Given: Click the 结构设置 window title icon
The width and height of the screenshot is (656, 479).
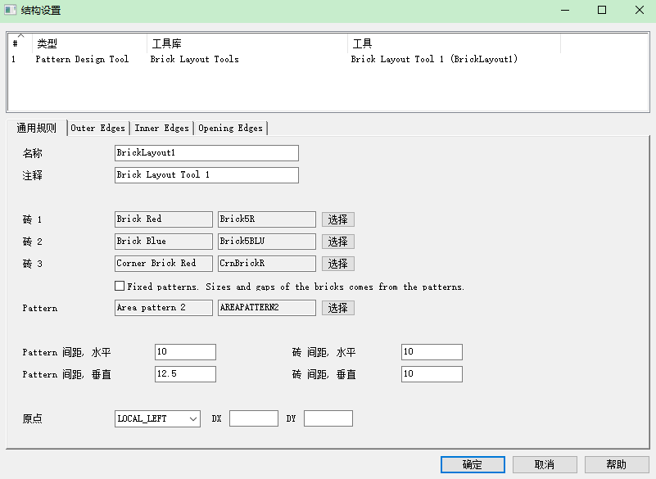Looking at the screenshot, I should click(10, 10).
